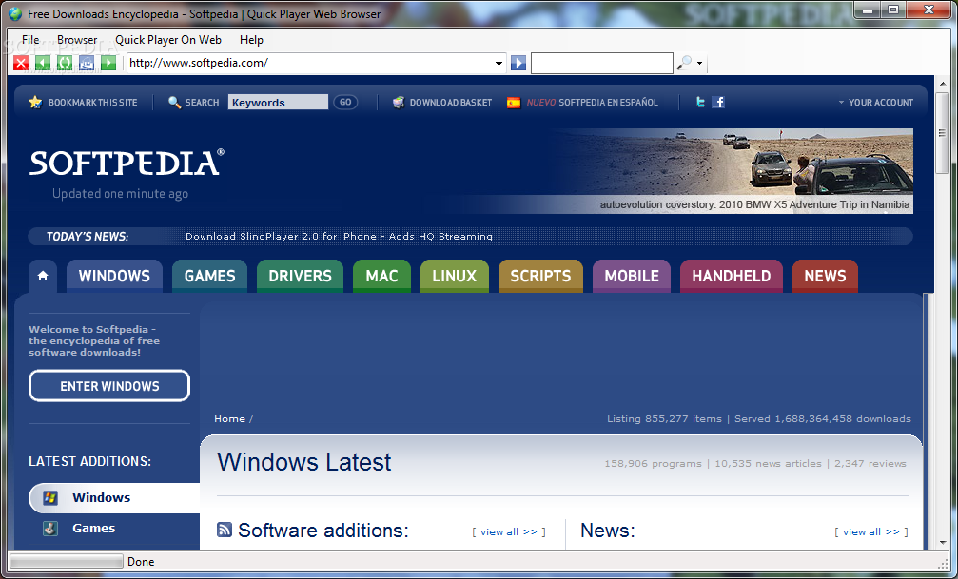The image size is (958, 579).
Task: Open the Quick Player On Web menu
Action: click(x=168, y=40)
